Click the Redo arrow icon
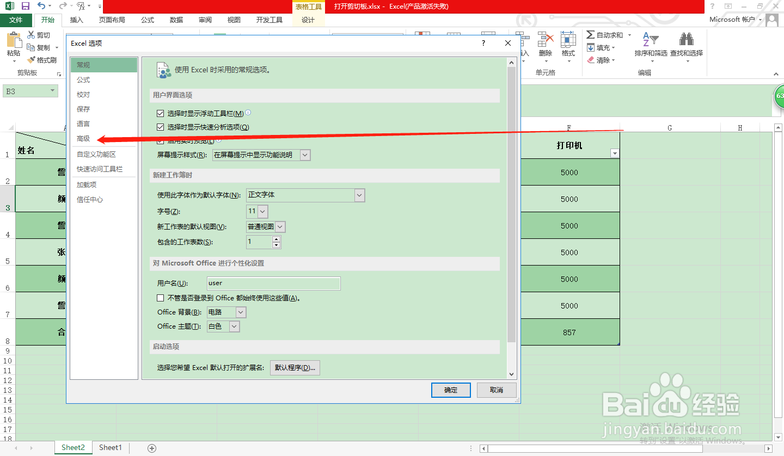Screen dimensions: 784x456 click(62, 6)
